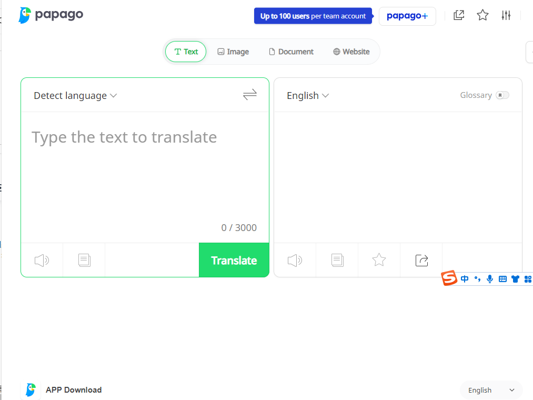
Task: Click the papago wordmark
Action: point(59,15)
